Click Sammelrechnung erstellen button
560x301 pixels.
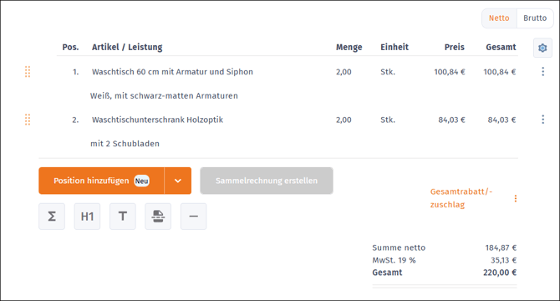[267, 181]
